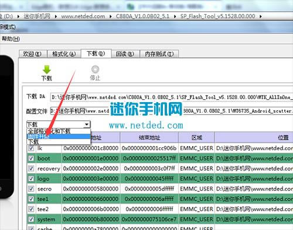Switch to the 回读(R) Readback tab
This screenshot has width=293, height=230.
click(x=125, y=54)
